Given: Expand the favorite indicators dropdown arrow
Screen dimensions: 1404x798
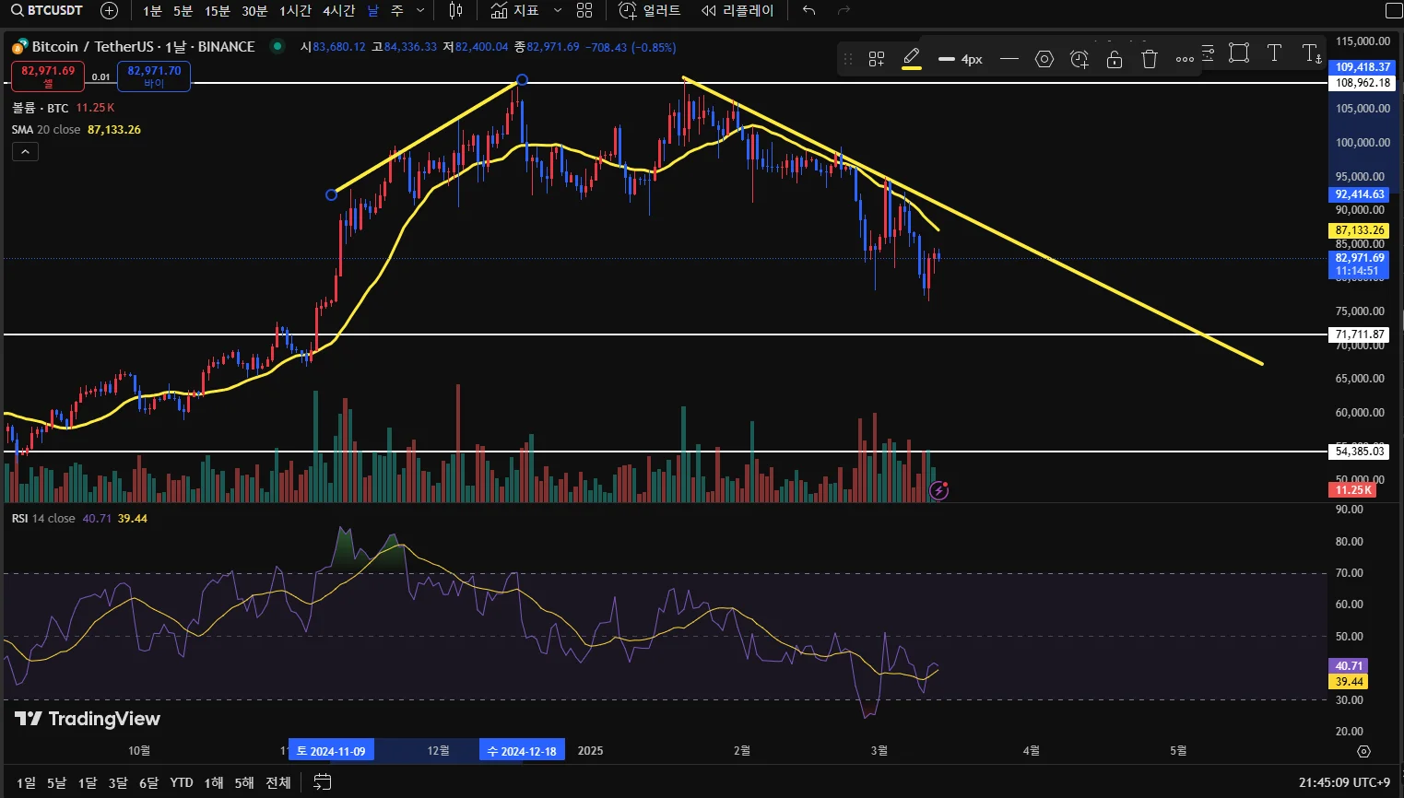Looking at the screenshot, I should point(557,10).
